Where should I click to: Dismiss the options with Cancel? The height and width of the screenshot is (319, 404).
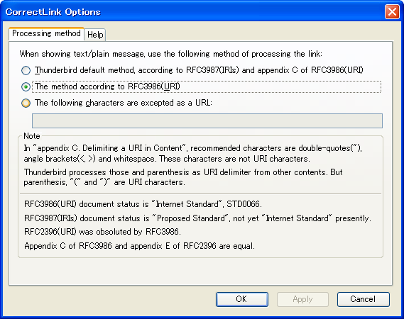[x=364, y=299]
